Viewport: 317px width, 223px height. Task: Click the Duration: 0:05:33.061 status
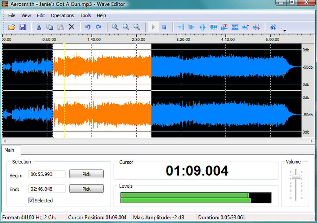coord(222,217)
